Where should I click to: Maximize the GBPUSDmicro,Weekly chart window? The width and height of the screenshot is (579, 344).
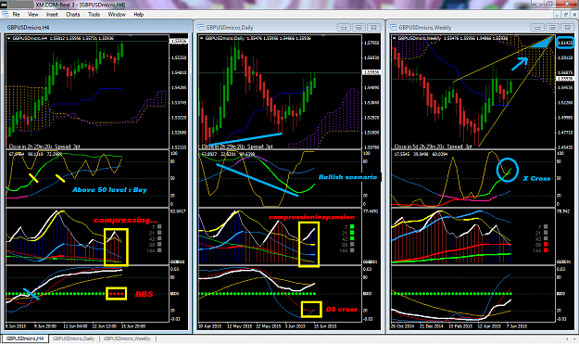(552, 27)
